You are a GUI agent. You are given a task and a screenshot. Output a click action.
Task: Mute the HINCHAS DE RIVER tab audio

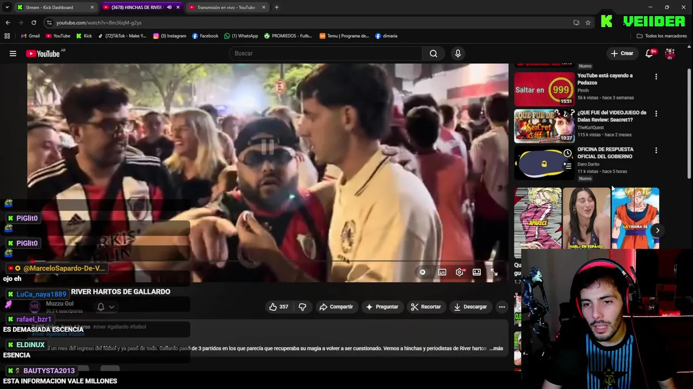[x=169, y=8]
